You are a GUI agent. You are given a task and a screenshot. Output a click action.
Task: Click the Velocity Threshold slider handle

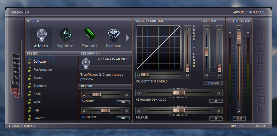point(145,75)
